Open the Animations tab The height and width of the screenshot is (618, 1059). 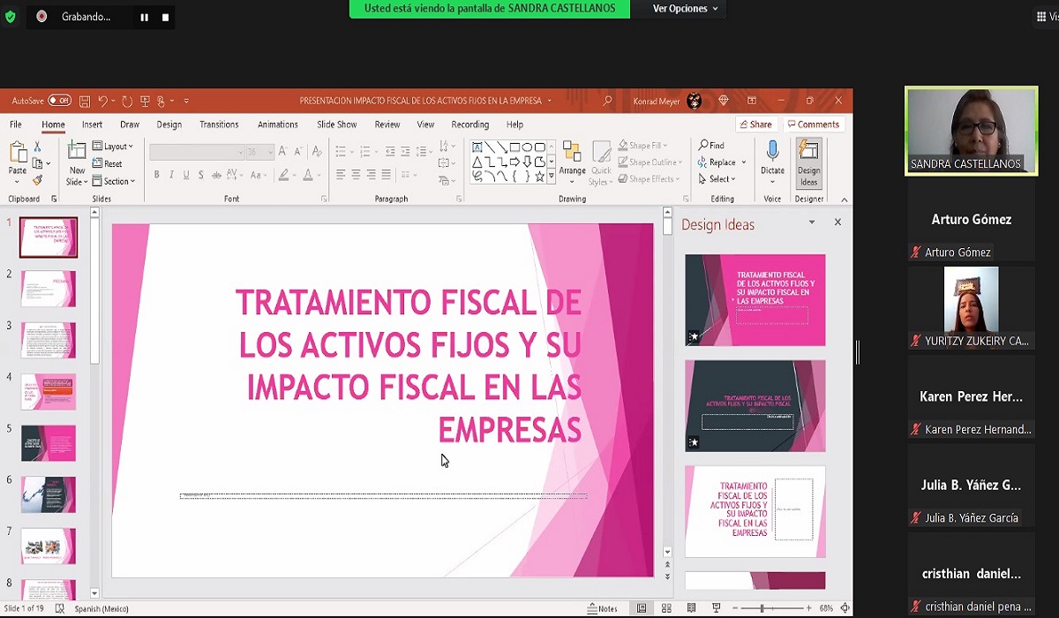pos(277,124)
